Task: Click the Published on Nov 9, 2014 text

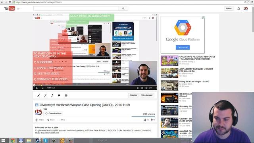Action: 46,128
